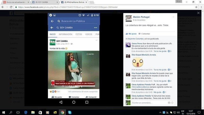
Task: Open Skype from the taskbar
Action: coord(70,112)
